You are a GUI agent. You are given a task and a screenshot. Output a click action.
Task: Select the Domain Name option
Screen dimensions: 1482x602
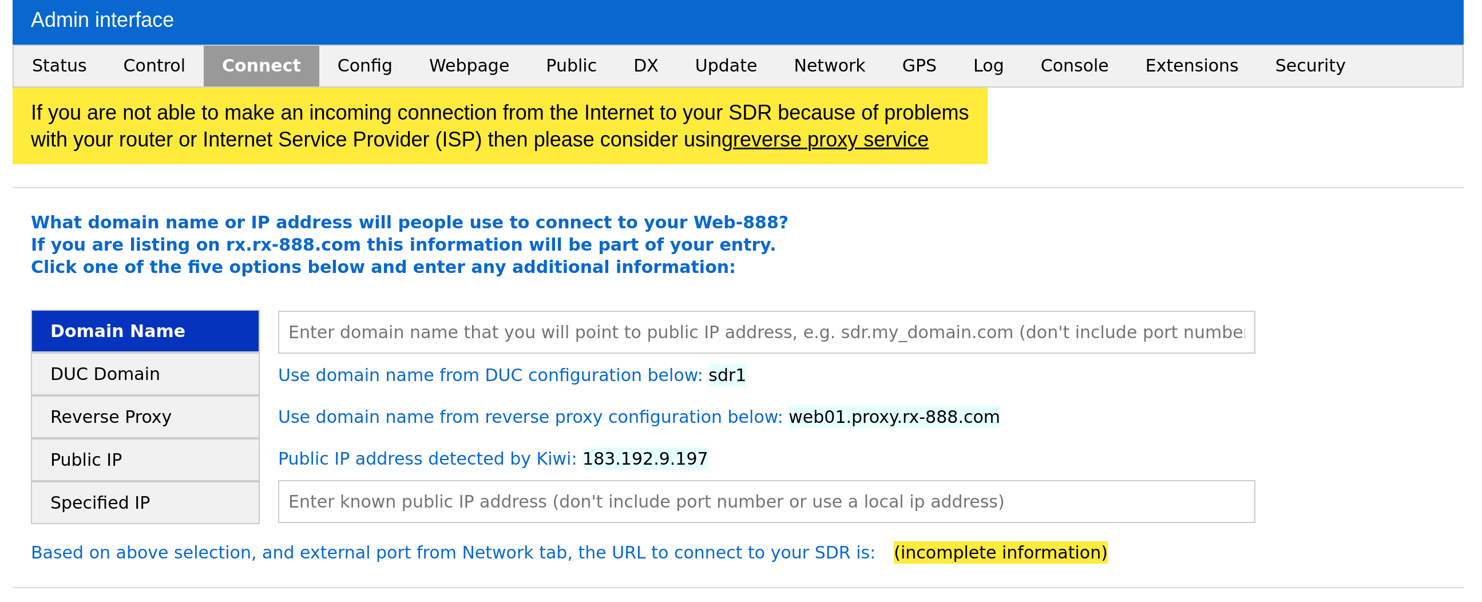click(x=145, y=331)
